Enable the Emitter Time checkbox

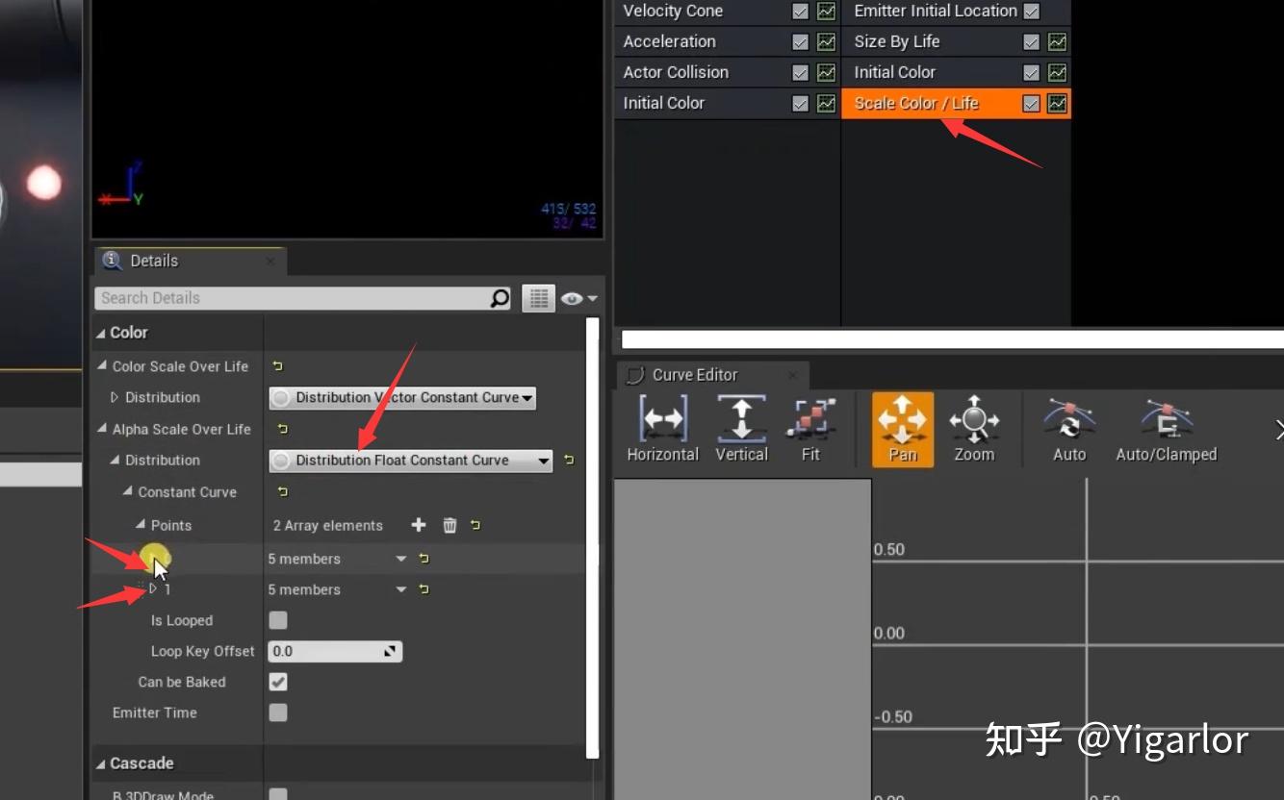click(278, 712)
